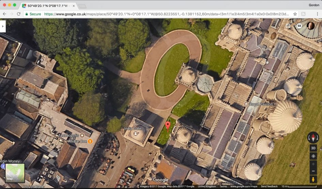The width and height of the screenshot is (322, 189).
Task: Zoom in with the plus button
Action: pyautogui.click(x=313, y=164)
